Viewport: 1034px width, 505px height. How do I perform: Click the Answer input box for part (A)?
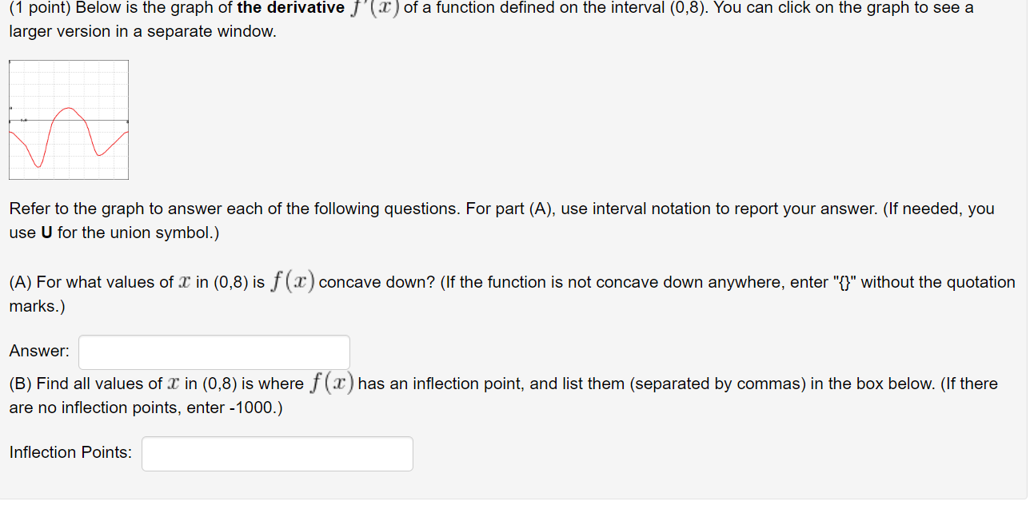(214, 352)
